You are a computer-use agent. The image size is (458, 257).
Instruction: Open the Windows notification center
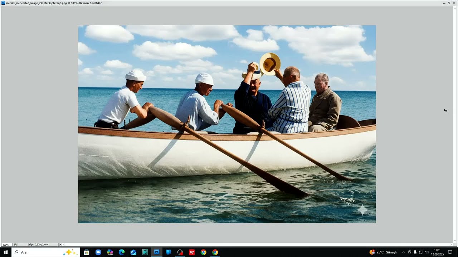pyautogui.click(x=450, y=252)
